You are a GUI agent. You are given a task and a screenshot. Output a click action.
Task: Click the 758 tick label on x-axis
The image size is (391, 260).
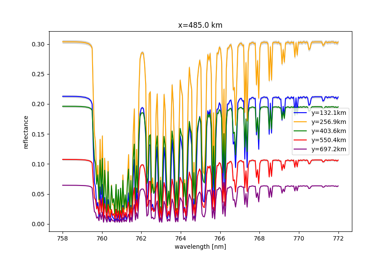(62, 238)
